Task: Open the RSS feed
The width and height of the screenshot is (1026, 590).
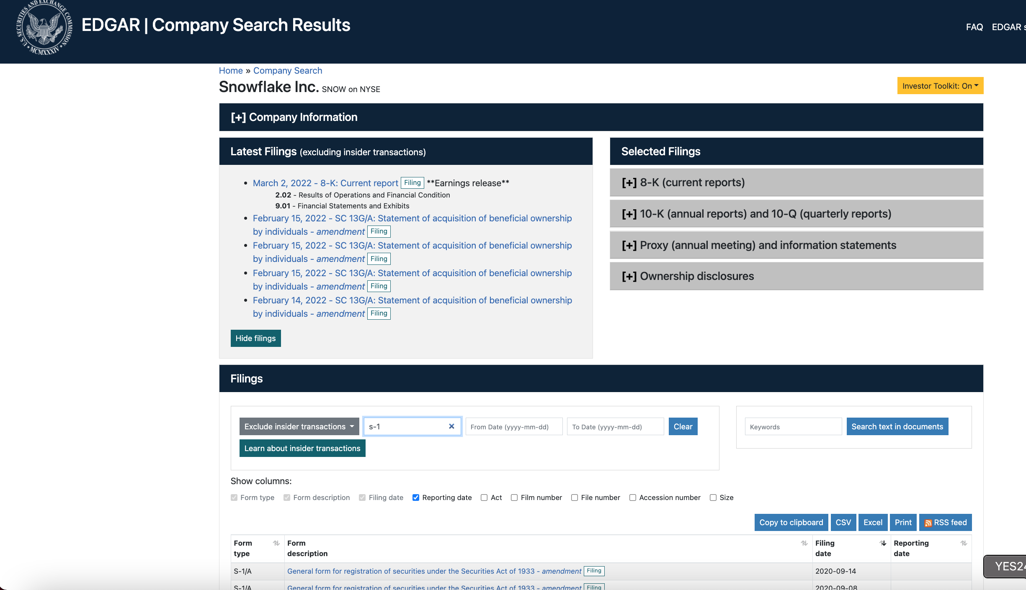Action: point(945,522)
